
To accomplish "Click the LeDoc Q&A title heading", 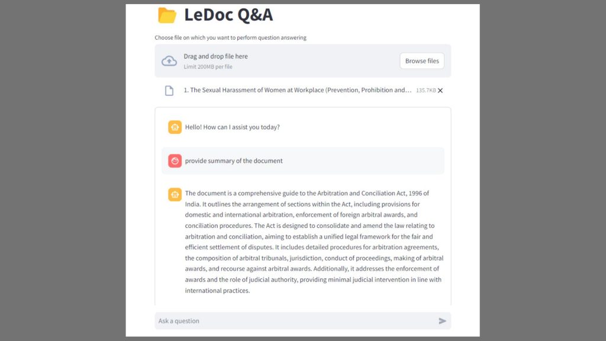I will click(228, 15).
